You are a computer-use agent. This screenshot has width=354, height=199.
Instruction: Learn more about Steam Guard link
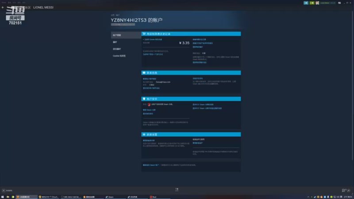(x=203, y=105)
